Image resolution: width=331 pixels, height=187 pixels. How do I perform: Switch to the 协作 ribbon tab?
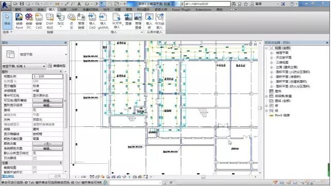107,9
